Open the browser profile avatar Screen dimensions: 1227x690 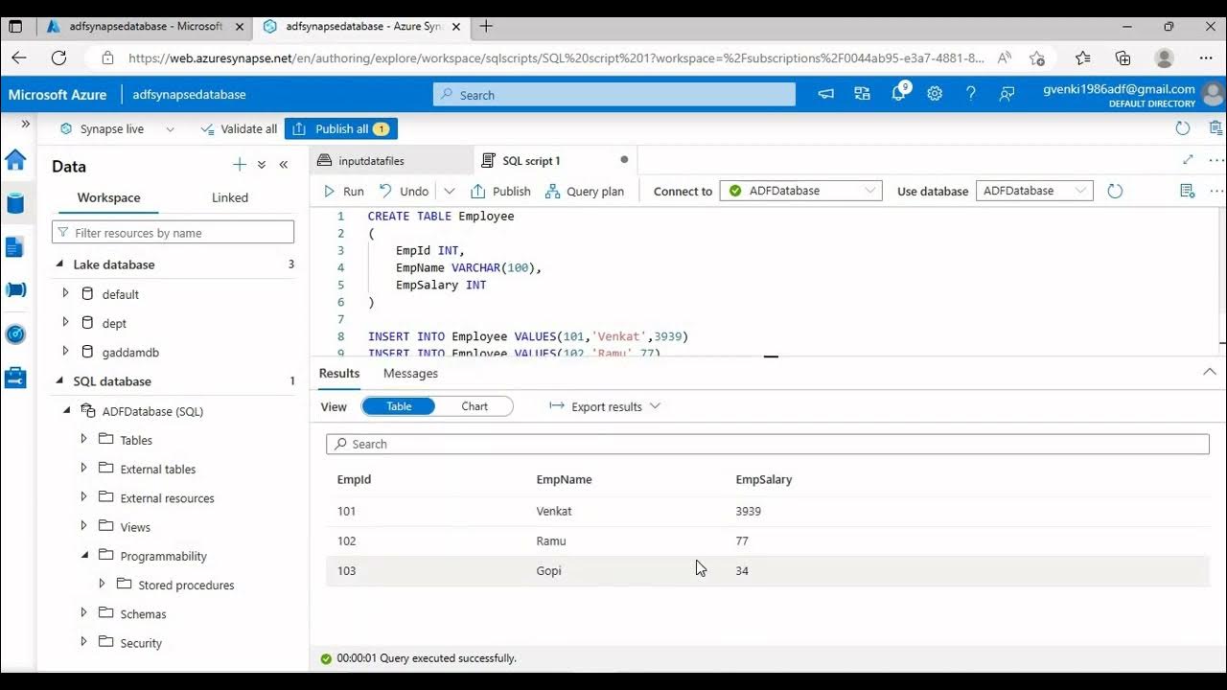click(x=1165, y=58)
